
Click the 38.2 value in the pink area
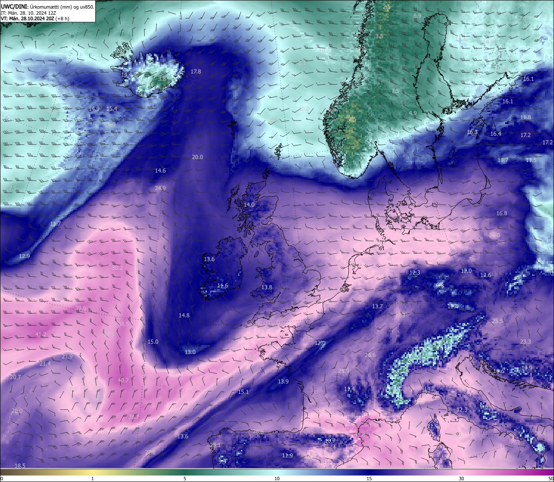117,268
